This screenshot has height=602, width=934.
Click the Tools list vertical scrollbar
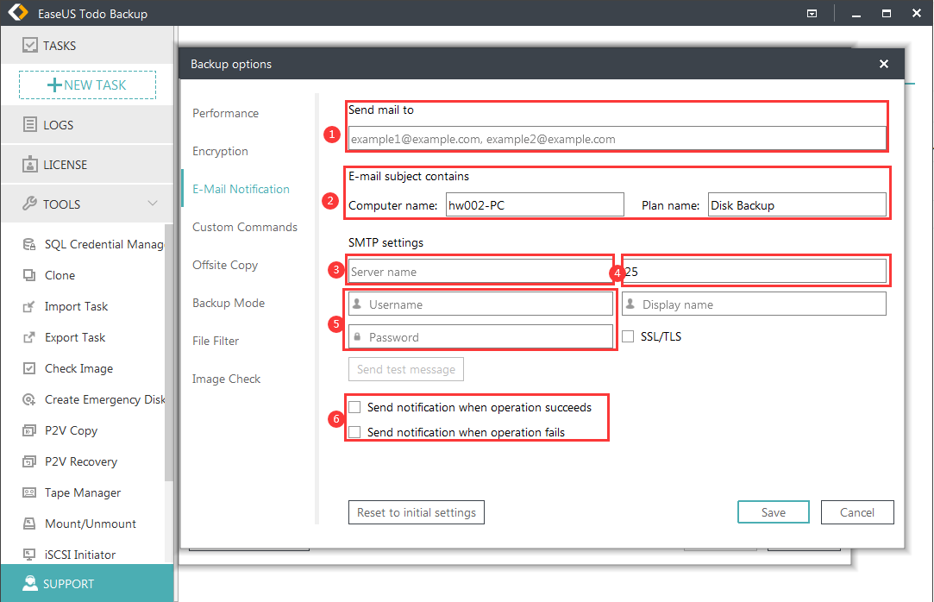pos(169,353)
